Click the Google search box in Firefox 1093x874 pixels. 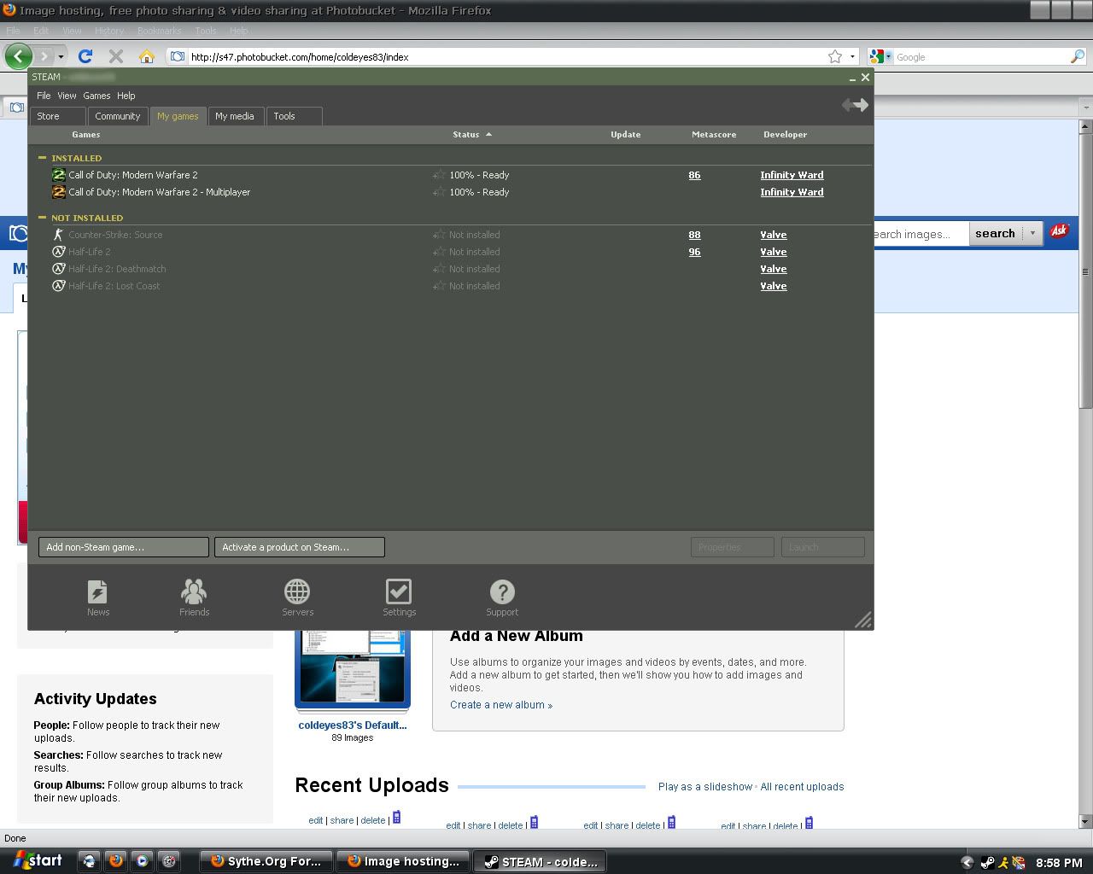point(982,56)
